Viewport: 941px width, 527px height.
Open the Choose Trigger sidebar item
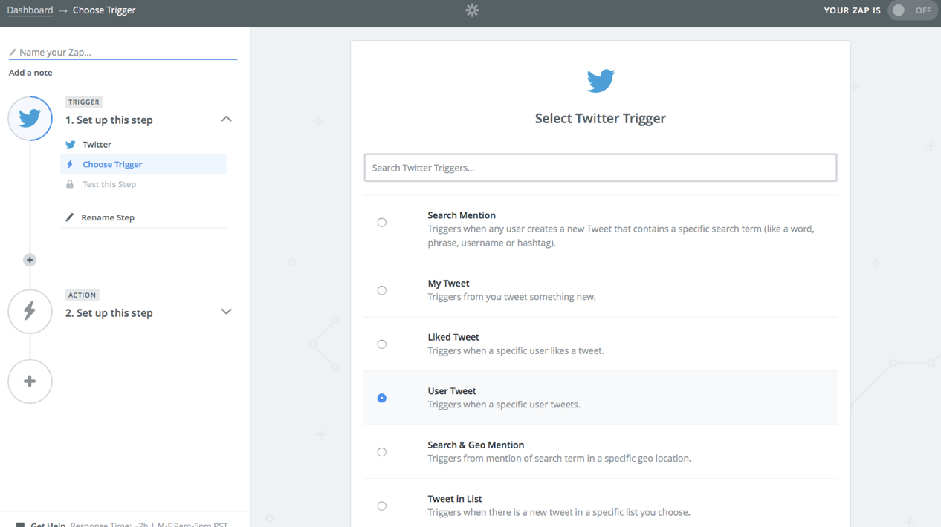pyautogui.click(x=143, y=164)
